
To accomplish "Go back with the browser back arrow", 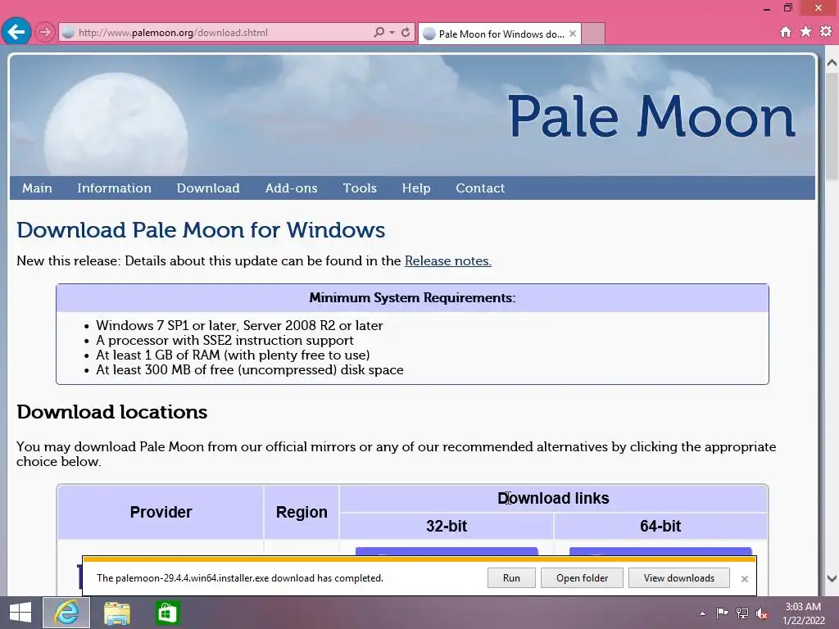I will click(16, 32).
